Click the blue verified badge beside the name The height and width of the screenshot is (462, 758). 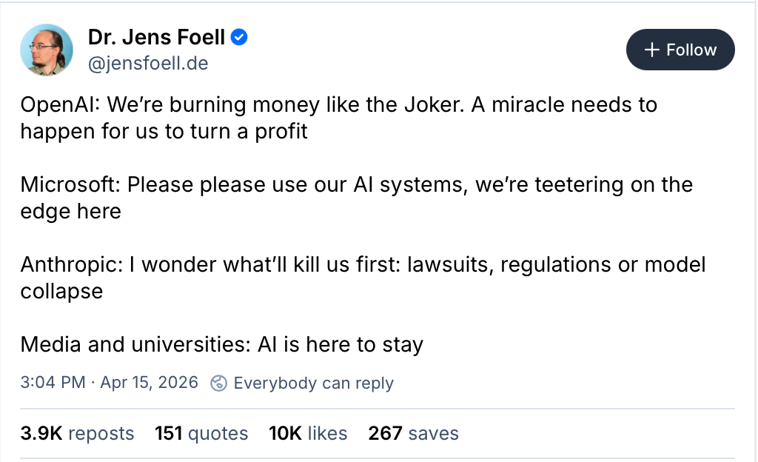(x=239, y=36)
